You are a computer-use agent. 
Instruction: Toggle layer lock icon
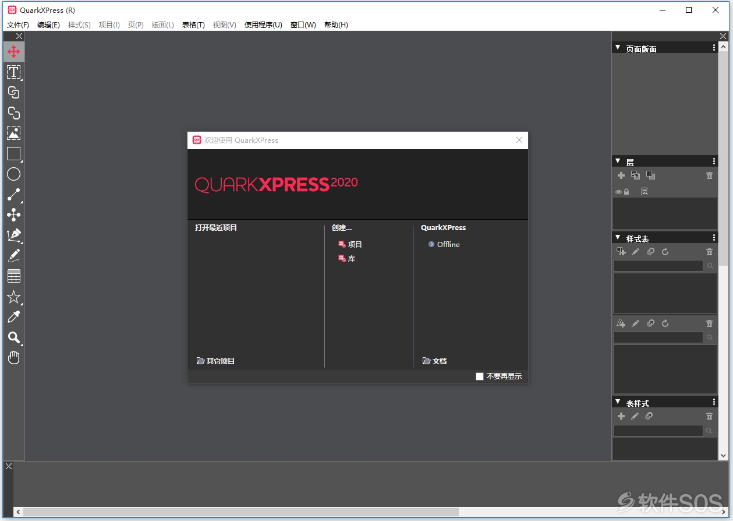pyautogui.click(x=626, y=192)
